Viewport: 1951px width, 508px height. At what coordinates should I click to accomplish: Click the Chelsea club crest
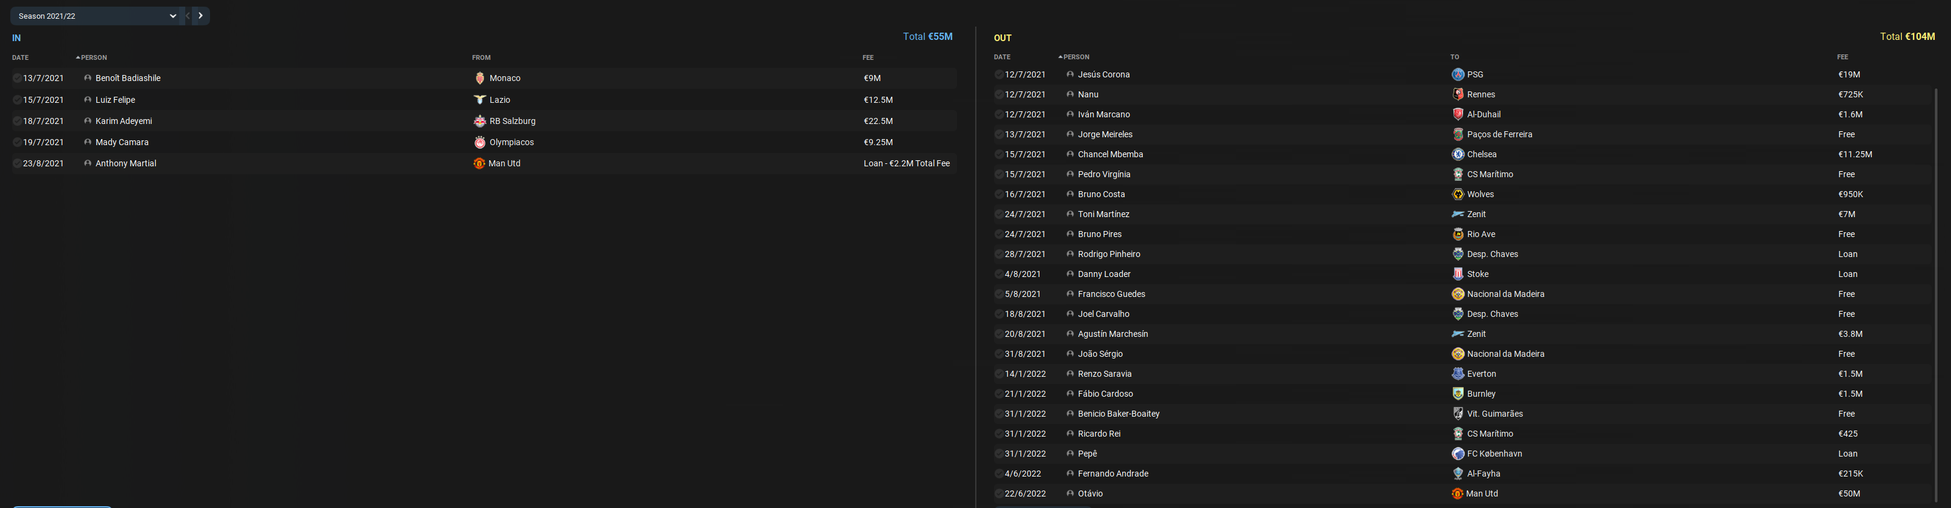(1458, 154)
